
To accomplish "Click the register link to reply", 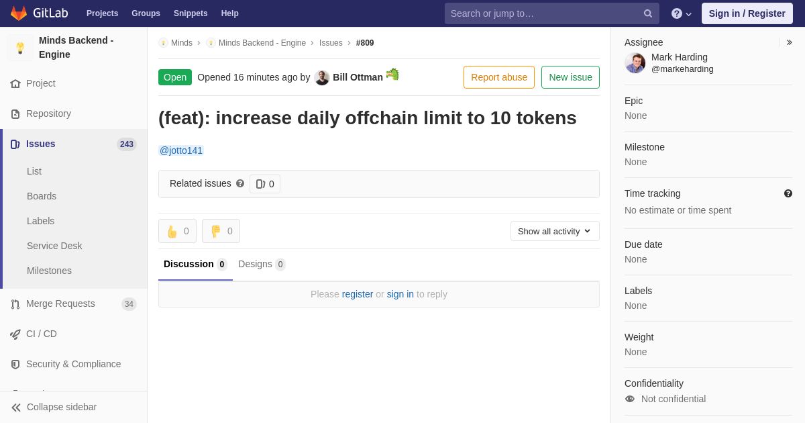I will click(358, 294).
